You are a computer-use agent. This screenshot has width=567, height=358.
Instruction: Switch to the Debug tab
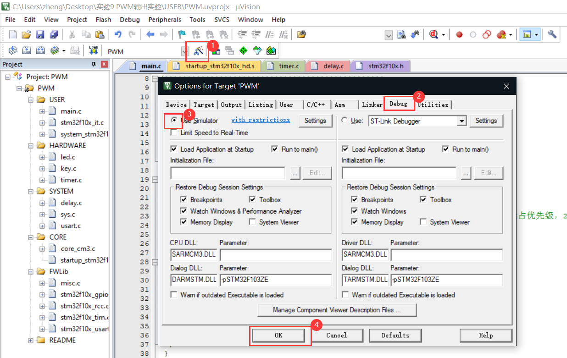398,104
